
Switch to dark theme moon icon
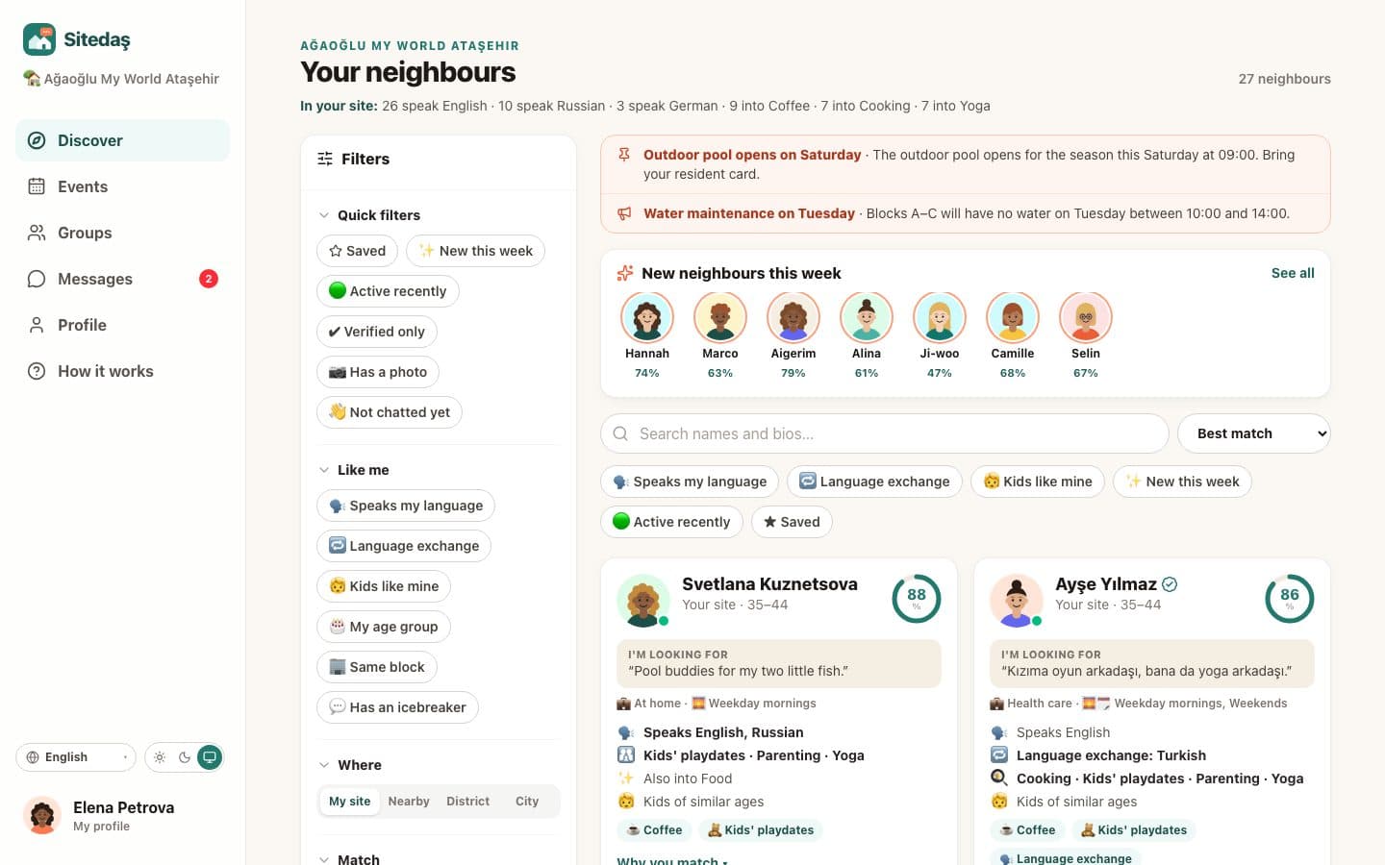click(185, 757)
